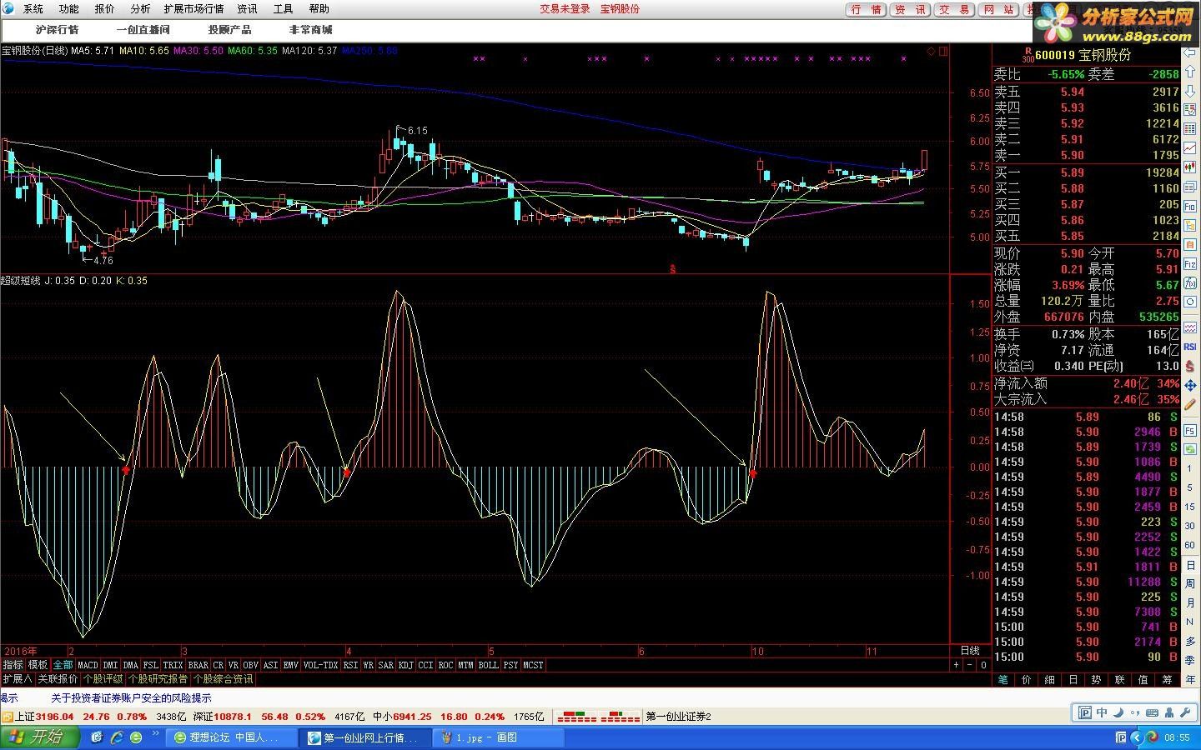Click the Windows 开始 start button
Image resolution: width=1201 pixels, height=750 pixels.
pyautogui.click(x=40, y=737)
